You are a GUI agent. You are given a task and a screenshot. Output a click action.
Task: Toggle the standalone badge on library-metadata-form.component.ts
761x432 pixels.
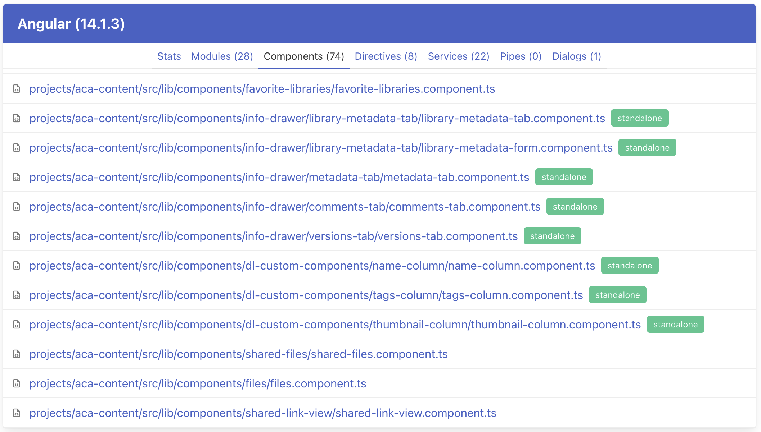tap(647, 147)
